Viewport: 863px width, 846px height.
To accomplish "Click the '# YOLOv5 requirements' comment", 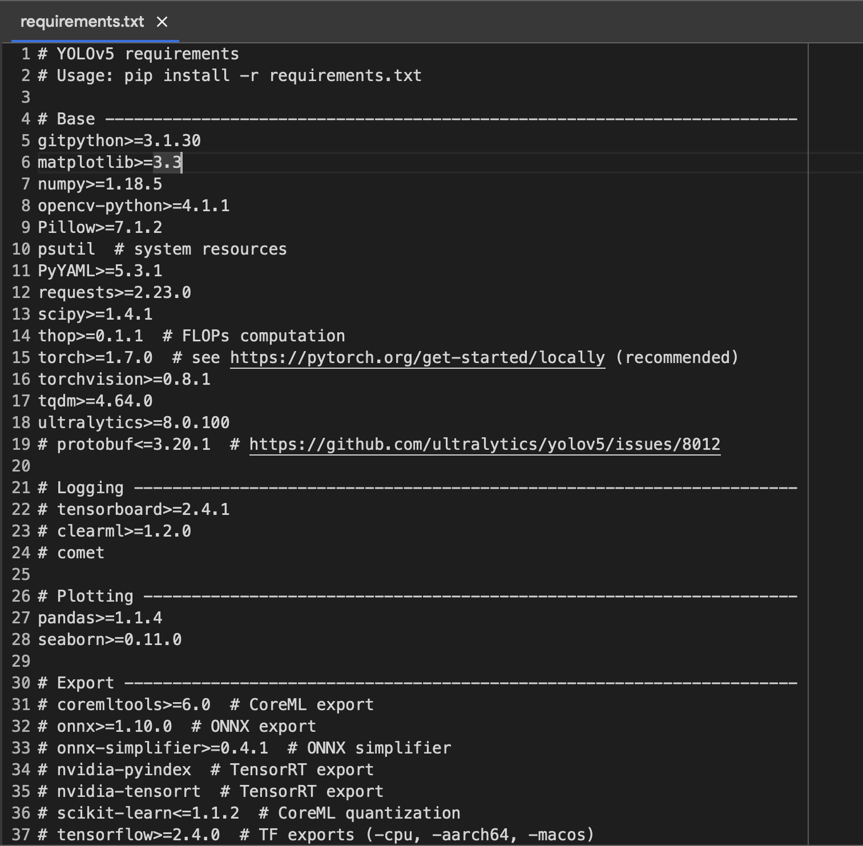I will 138,54.
